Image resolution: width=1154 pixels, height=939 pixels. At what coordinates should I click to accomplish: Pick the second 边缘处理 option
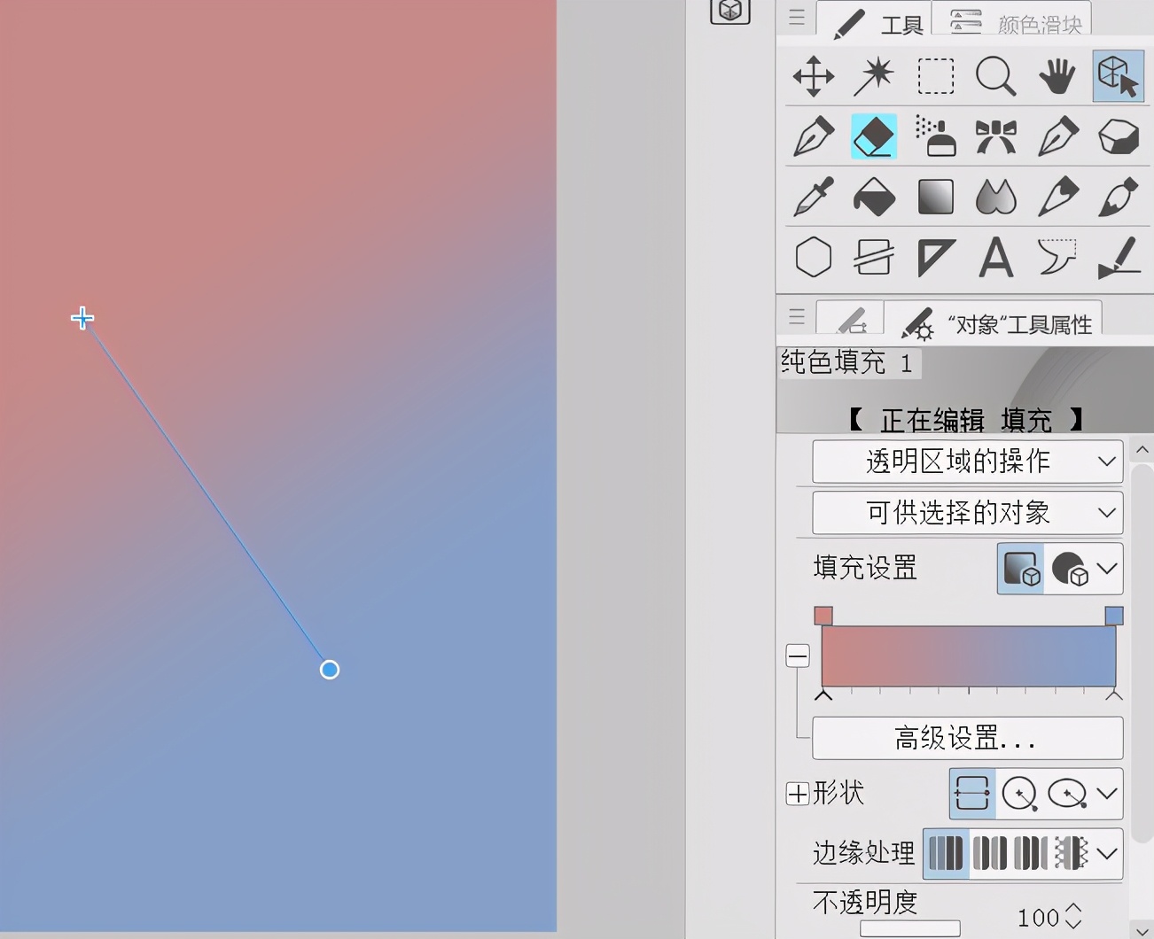click(990, 853)
